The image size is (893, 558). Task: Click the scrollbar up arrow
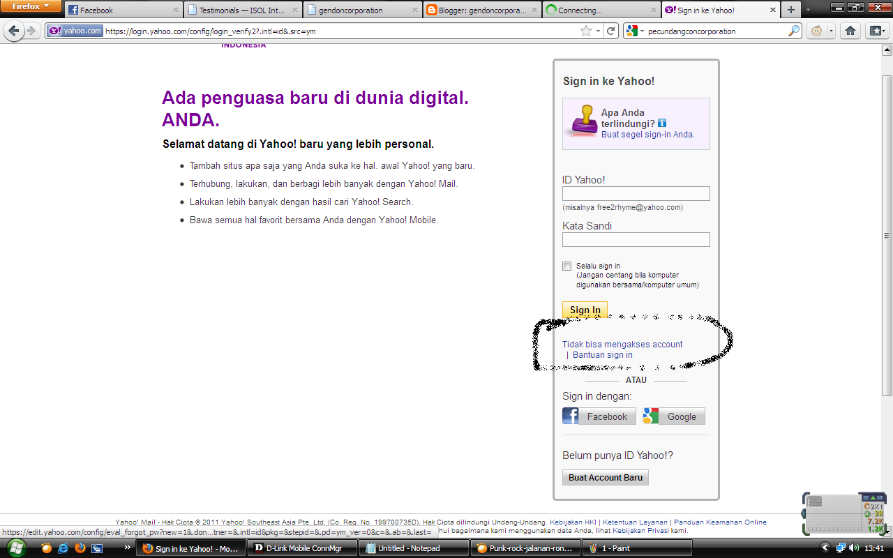pos(887,51)
